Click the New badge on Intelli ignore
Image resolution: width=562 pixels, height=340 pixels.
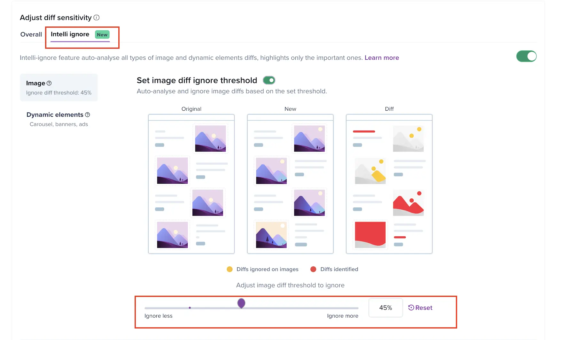click(102, 35)
